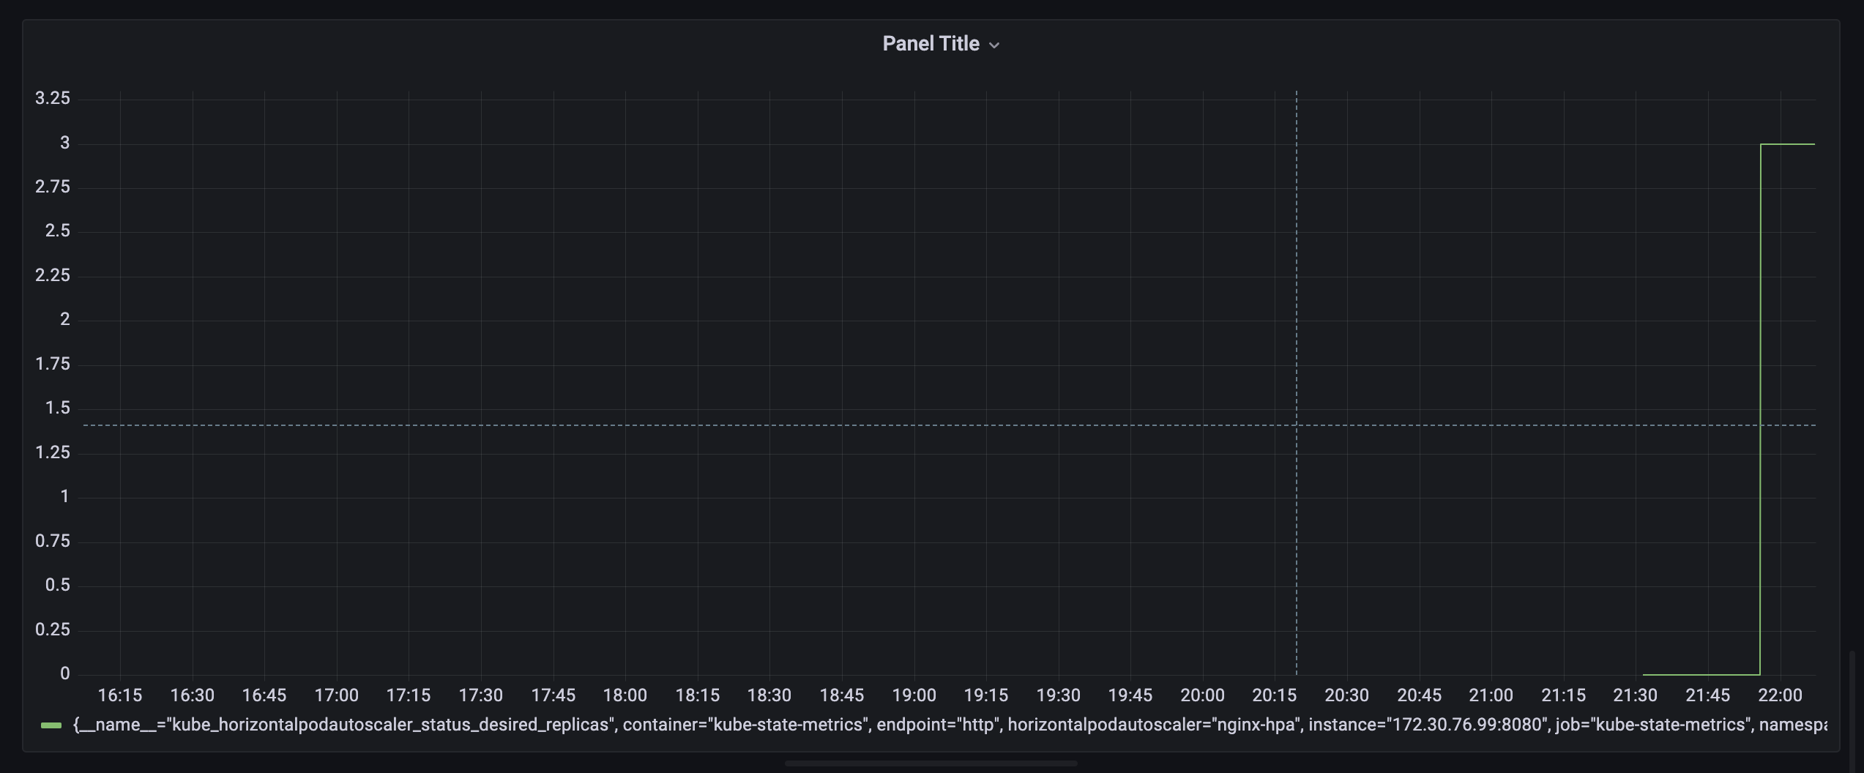Click the green legend color swatch
The image size is (1864, 773).
tap(51, 725)
